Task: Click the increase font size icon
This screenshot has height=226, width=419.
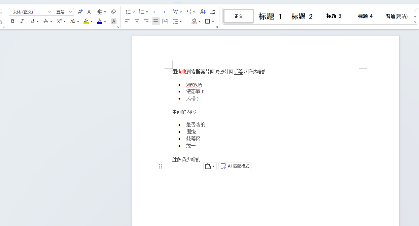Action: coord(80,12)
